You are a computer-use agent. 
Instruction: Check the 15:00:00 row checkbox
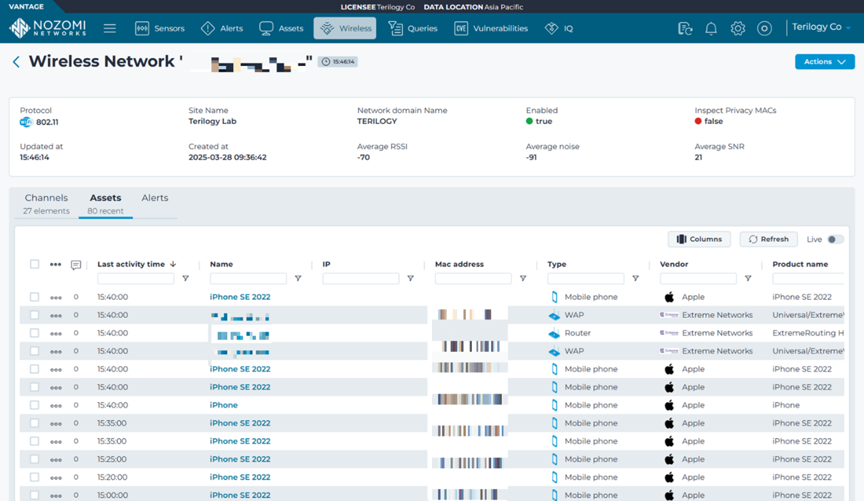click(x=35, y=495)
